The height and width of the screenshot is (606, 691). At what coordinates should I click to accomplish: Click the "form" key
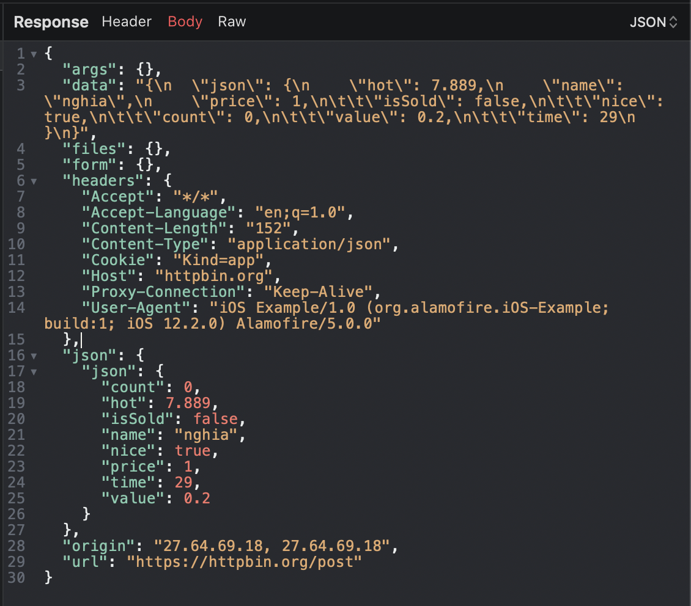click(89, 164)
